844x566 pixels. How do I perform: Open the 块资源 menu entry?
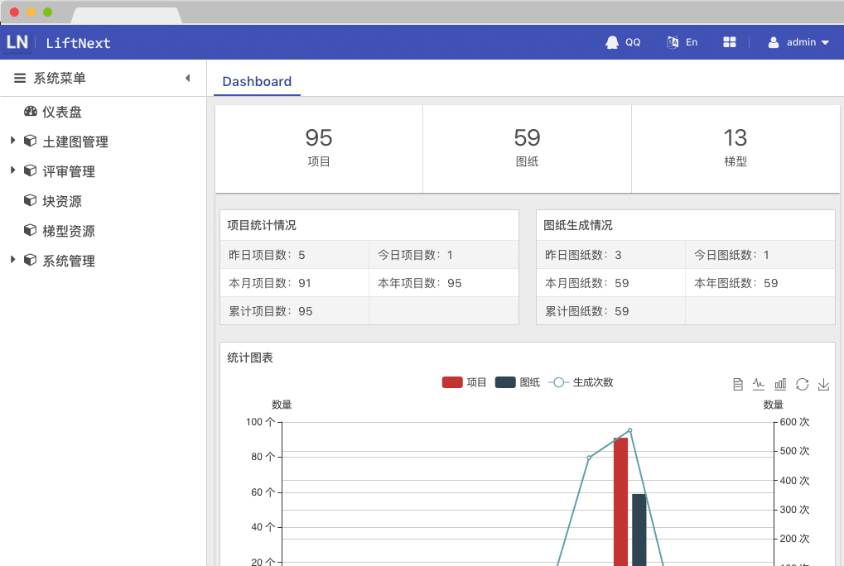(x=62, y=201)
